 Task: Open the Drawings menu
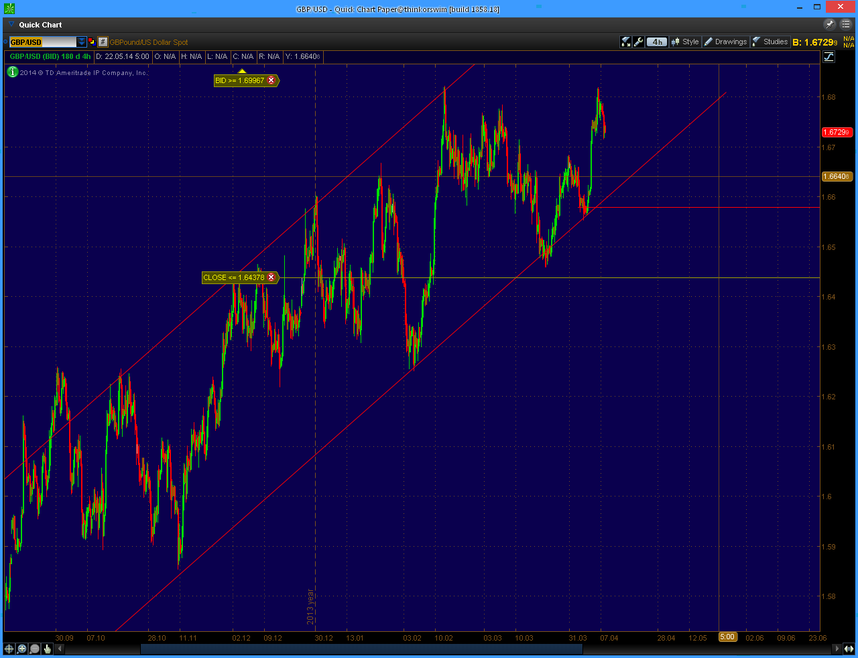[x=726, y=42]
